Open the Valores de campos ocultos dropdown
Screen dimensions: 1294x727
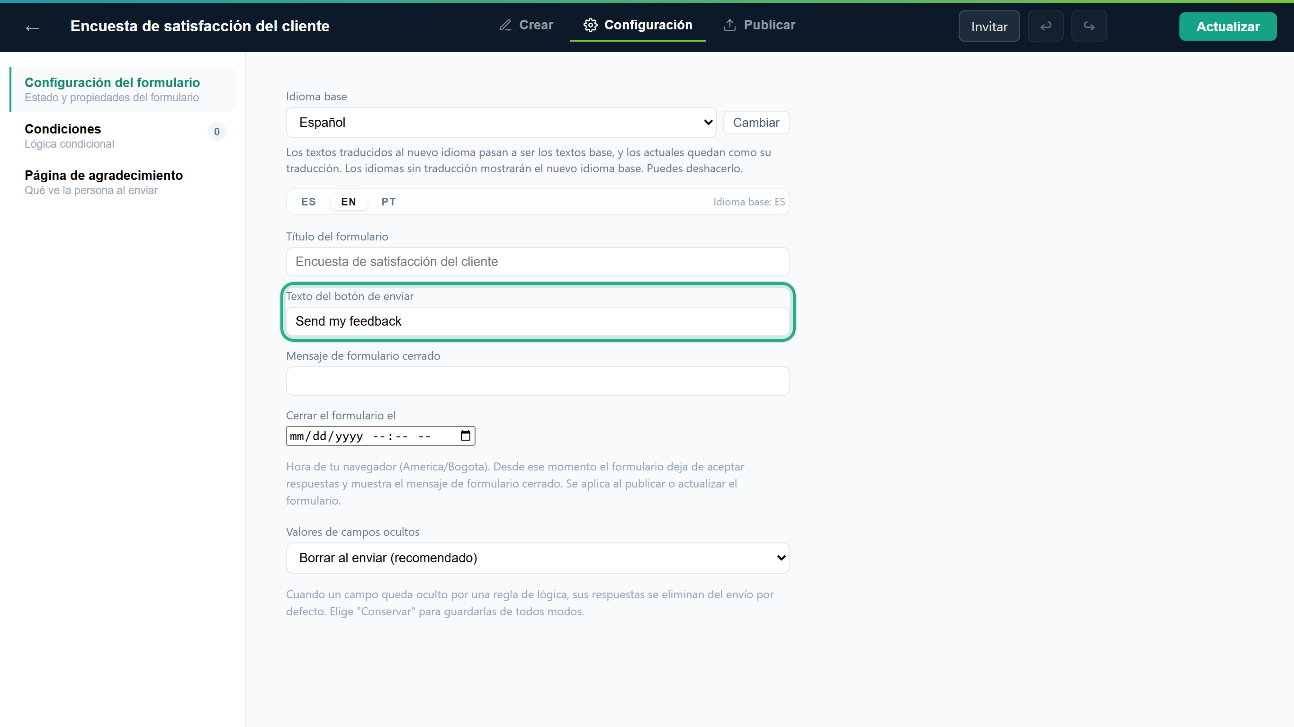click(538, 558)
